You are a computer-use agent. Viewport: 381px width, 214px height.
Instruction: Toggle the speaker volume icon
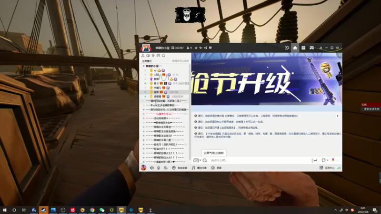[x=152, y=168]
